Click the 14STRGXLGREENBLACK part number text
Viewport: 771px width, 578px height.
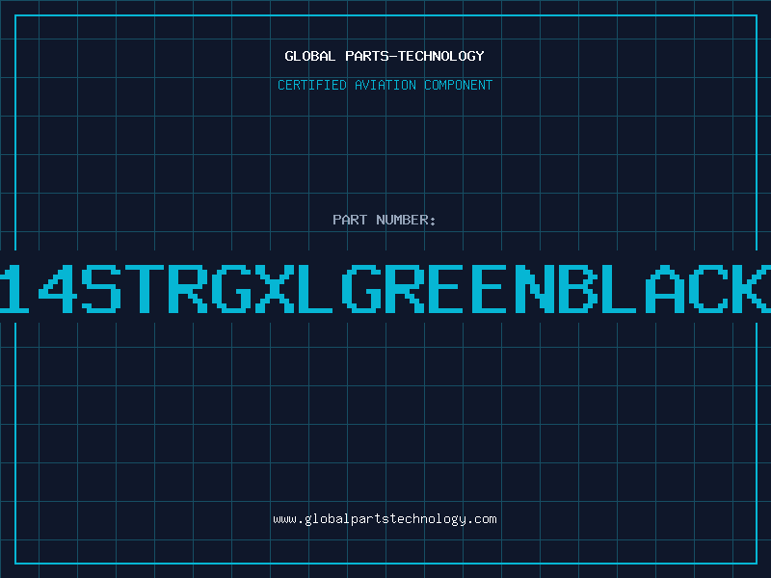[x=385, y=288]
